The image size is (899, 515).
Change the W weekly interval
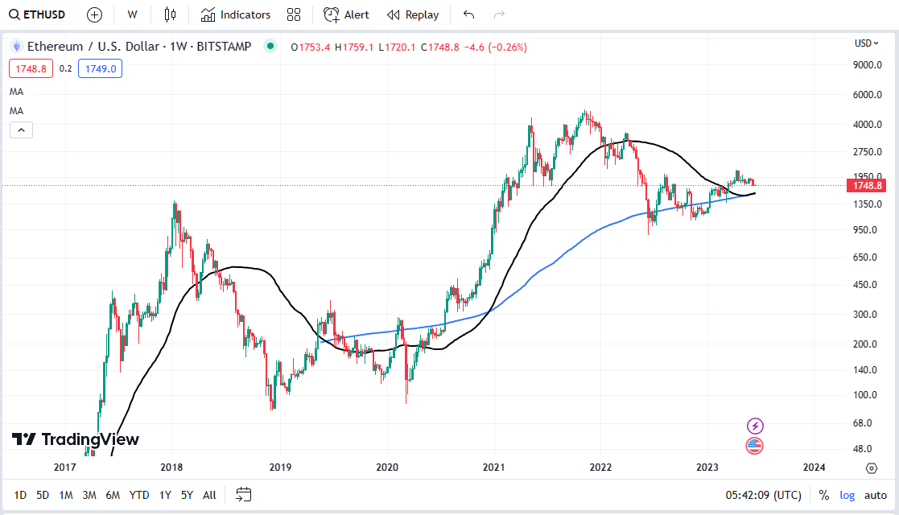coord(133,15)
